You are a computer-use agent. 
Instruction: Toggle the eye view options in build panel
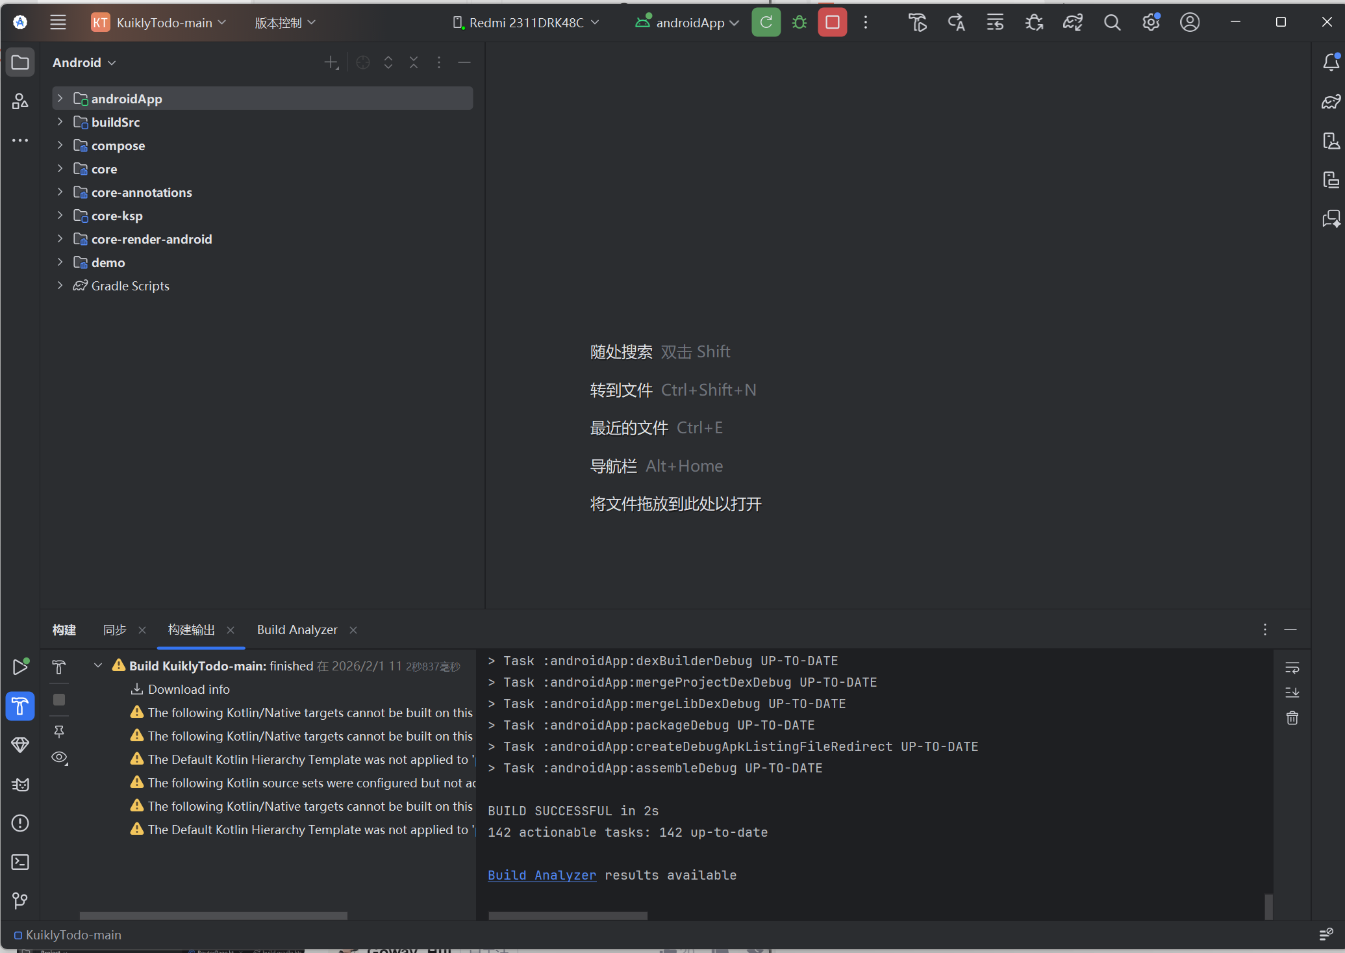coord(59,757)
